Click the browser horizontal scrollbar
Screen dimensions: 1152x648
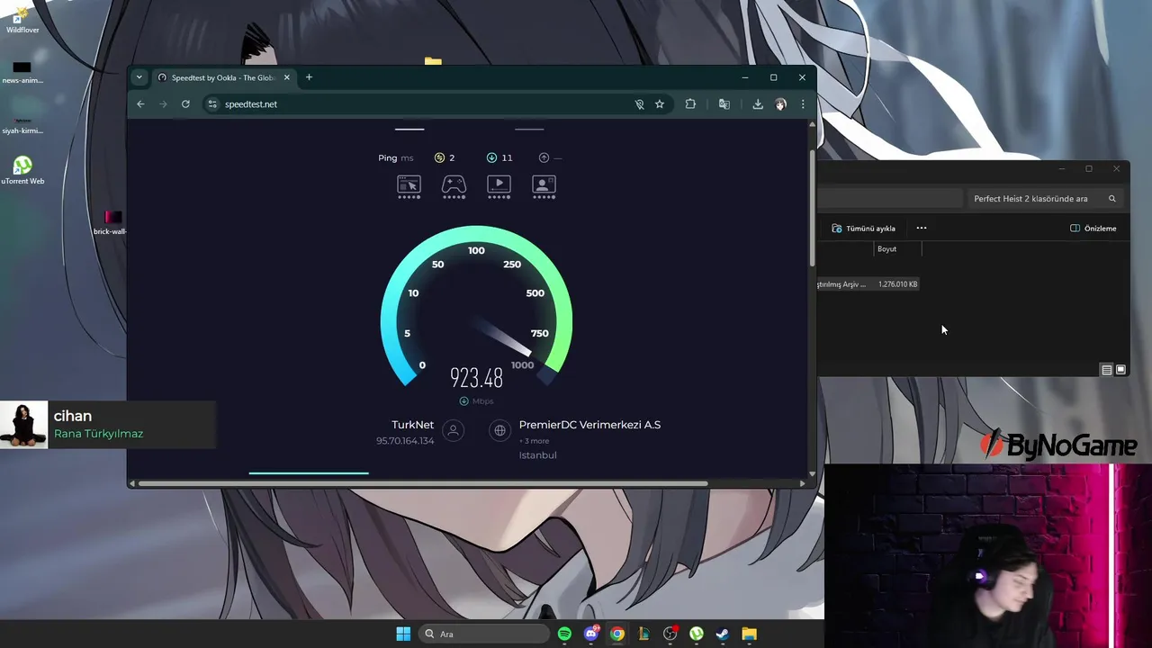(x=423, y=483)
